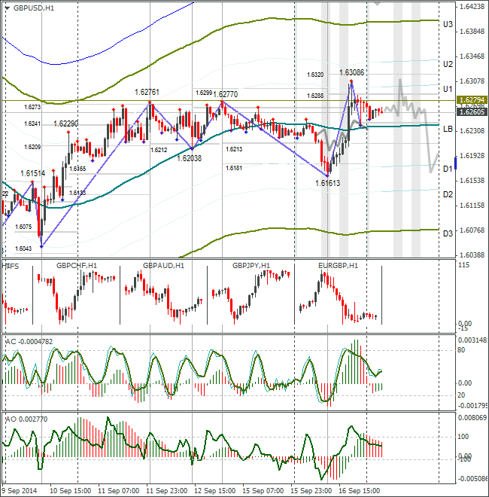Click the axis price 1.61158
Screen dimensions: 489x497
pyautogui.click(x=472, y=206)
